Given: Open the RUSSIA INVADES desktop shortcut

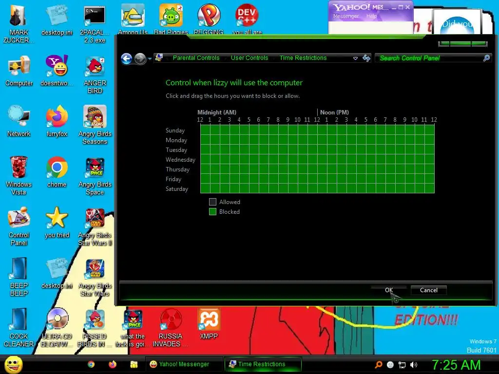Looking at the screenshot, I should pos(171,327).
